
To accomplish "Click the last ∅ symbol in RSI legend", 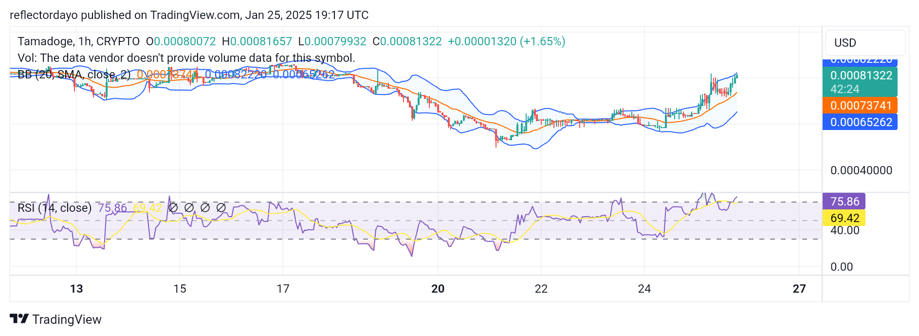I will click(221, 208).
